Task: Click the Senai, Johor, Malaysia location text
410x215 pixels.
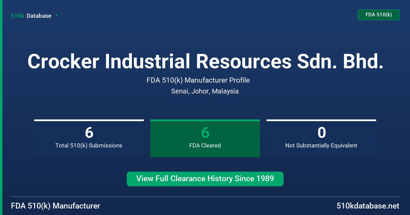Action: click(205, 91)
